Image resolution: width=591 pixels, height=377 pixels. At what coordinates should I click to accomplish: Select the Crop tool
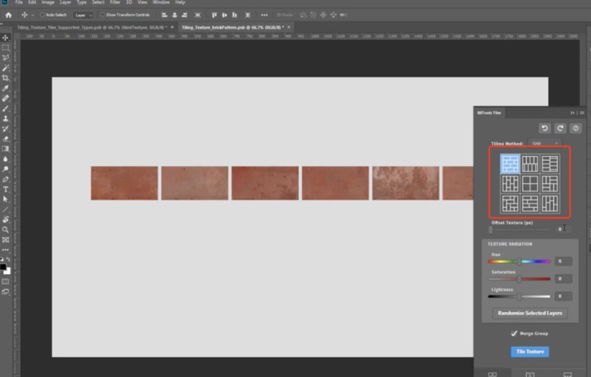click(6, 78)
